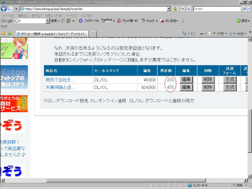Click the horizontal scrollbar left arrow
Screen dimensions: 252x189
point(3,180)
